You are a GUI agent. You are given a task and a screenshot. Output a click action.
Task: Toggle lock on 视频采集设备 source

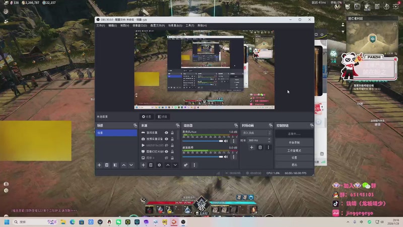172,139
